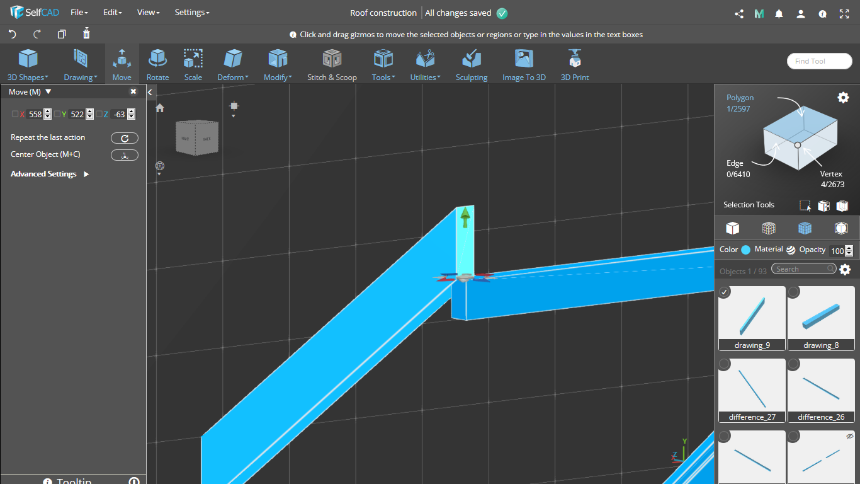
Task: Open the Modify dropdown
Action: click(x=278, y=66)
